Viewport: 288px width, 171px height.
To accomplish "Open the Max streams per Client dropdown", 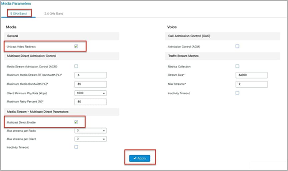I will [x=91, y=139].
